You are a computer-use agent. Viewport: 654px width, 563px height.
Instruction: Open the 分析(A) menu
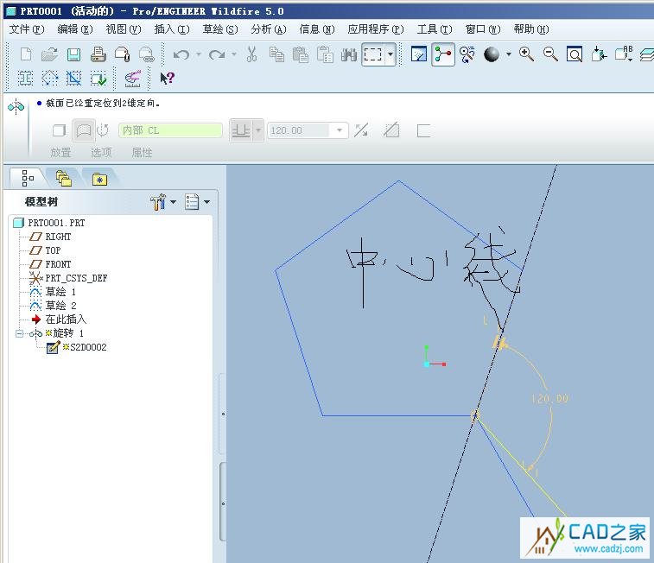click(x=268, y=28)
